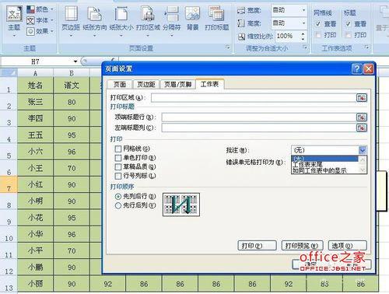The height and width of the screenshot is (294, 389).
Task: Open the Themes (主题) gallery
Action: tap(14, 21)
